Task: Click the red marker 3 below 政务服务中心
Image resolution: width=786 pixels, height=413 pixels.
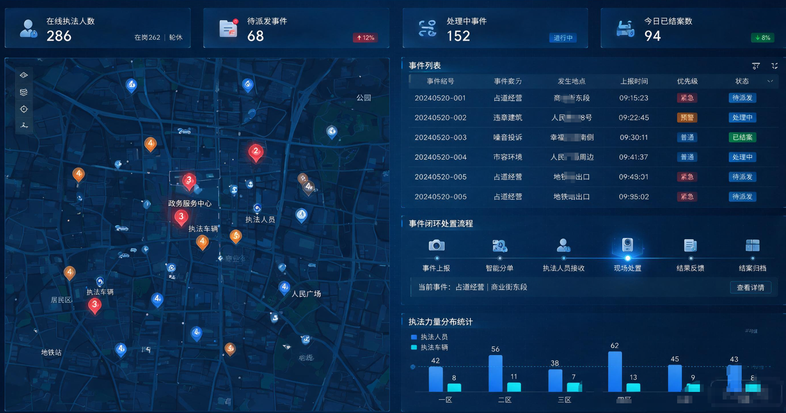Action: (x=181, y=218)
